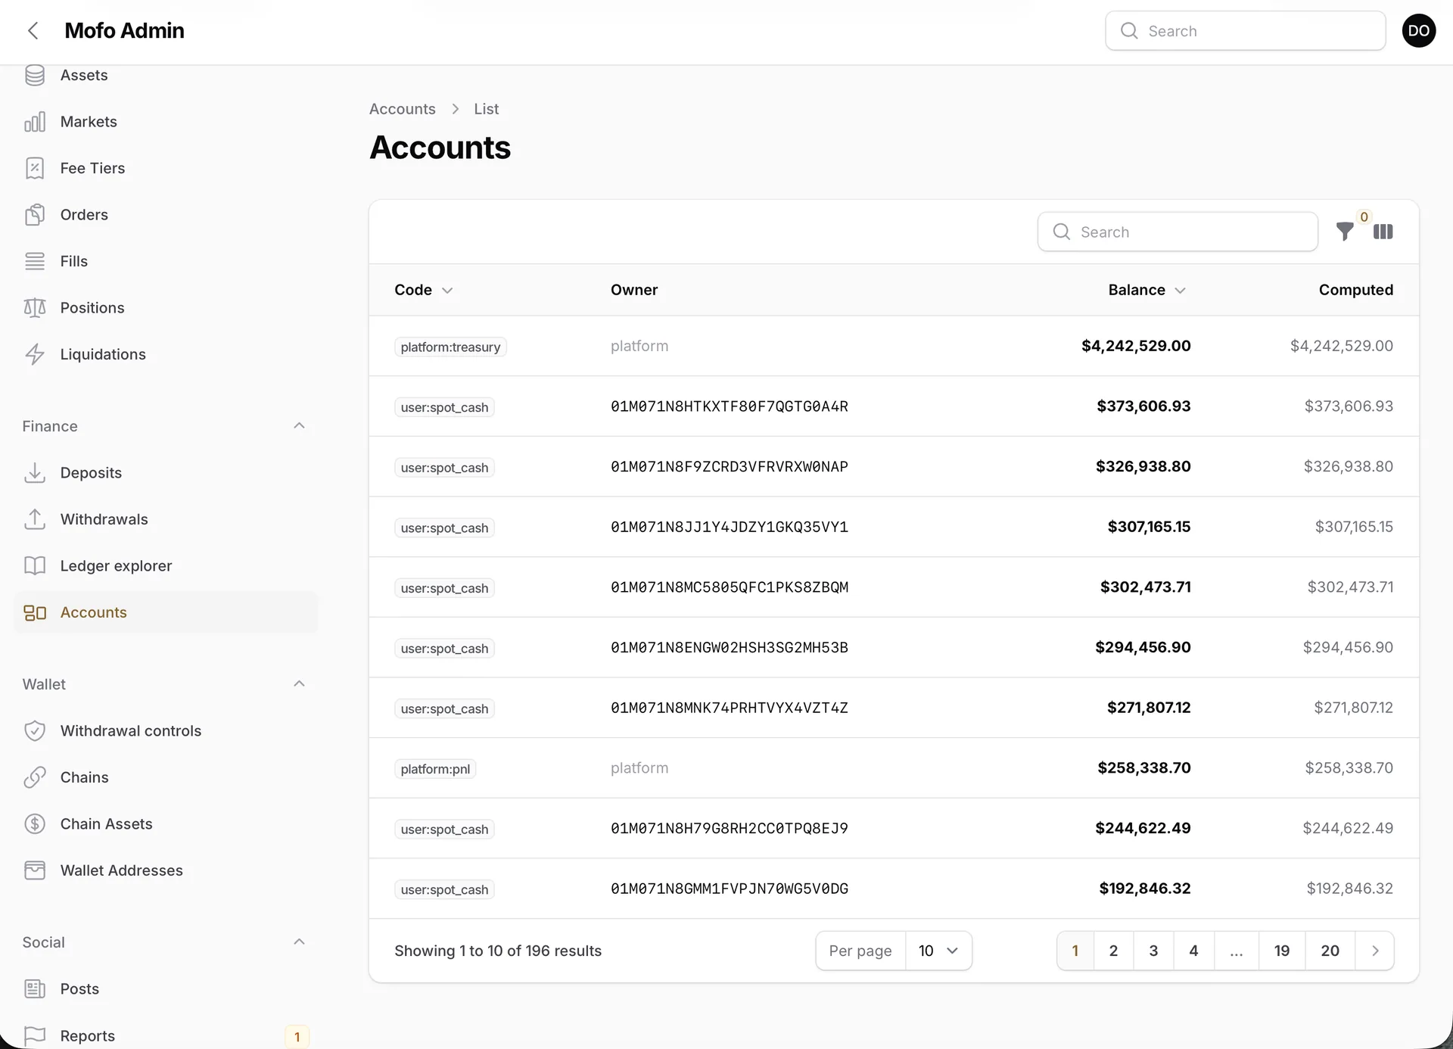Open the platform:pnl account row
The height and width of the screenshot is (1049, 1453).
[x=894, y=768]
